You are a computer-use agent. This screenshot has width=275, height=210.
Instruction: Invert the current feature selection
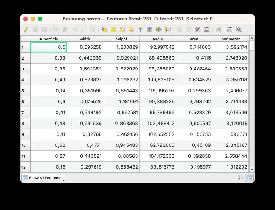pyautogui.click(x=122, y=29)
